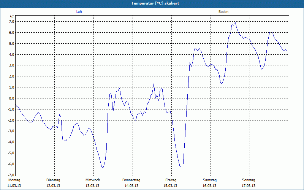Select the "Sonntag" day label

click(249, 180)
